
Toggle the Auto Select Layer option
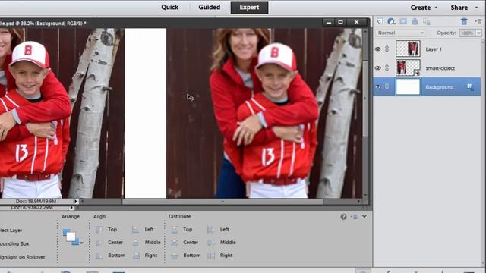11,231
